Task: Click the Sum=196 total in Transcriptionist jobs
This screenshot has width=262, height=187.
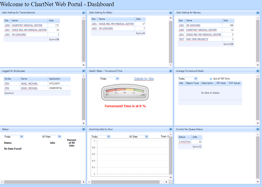Action: tap(54, 40)
